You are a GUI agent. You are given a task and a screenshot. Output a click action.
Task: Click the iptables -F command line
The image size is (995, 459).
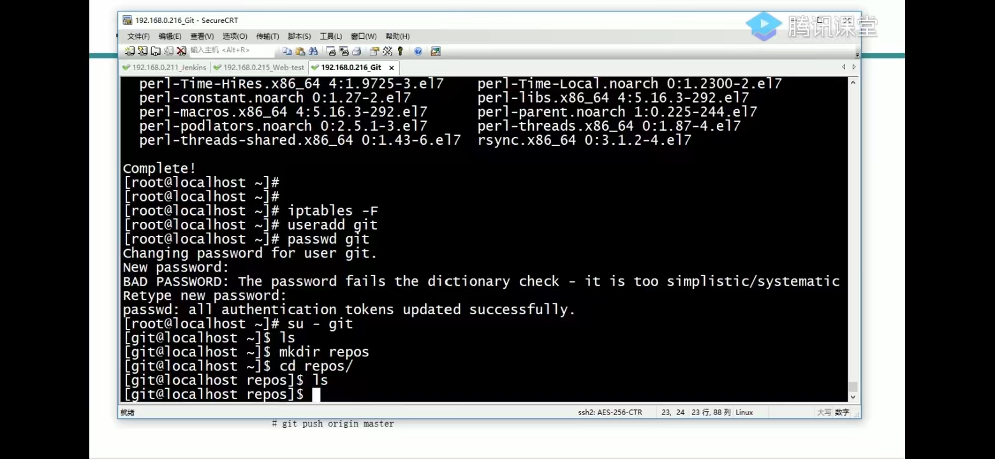251,210
